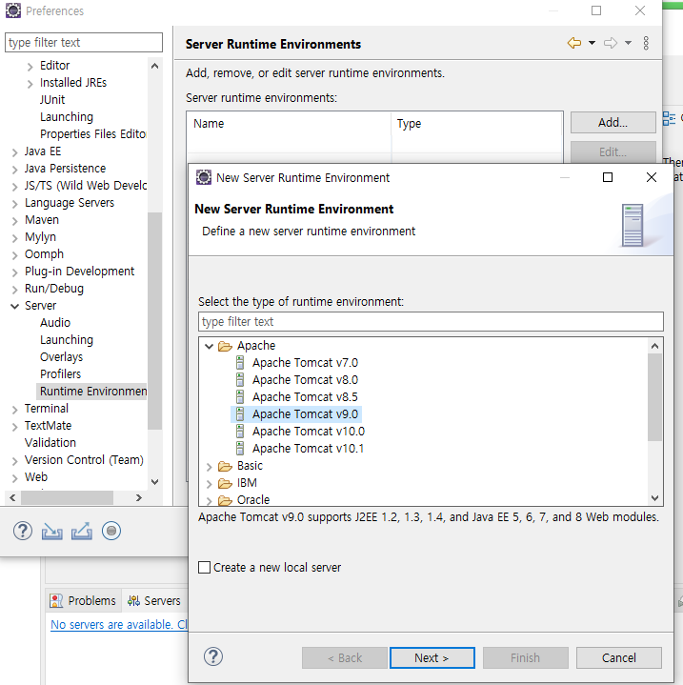Collapse the Server preferences node

click(x=15, y=306)
